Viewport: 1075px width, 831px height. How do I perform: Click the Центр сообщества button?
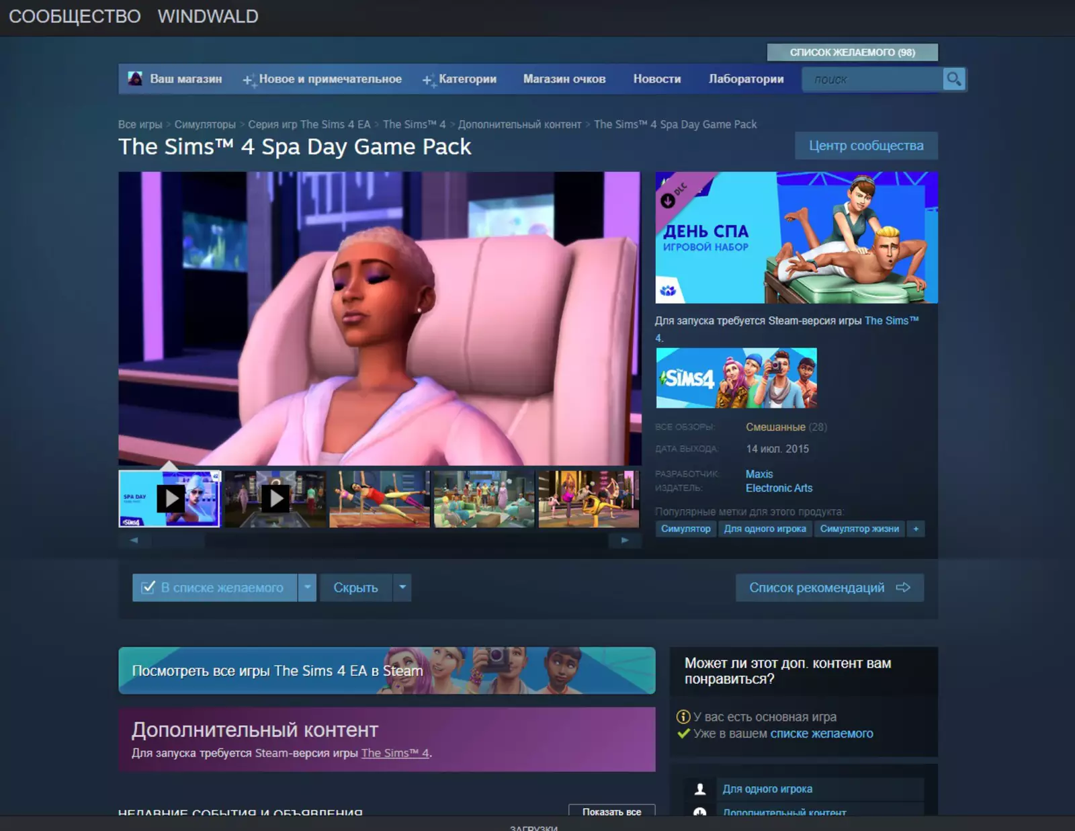[x=865, y=146]
